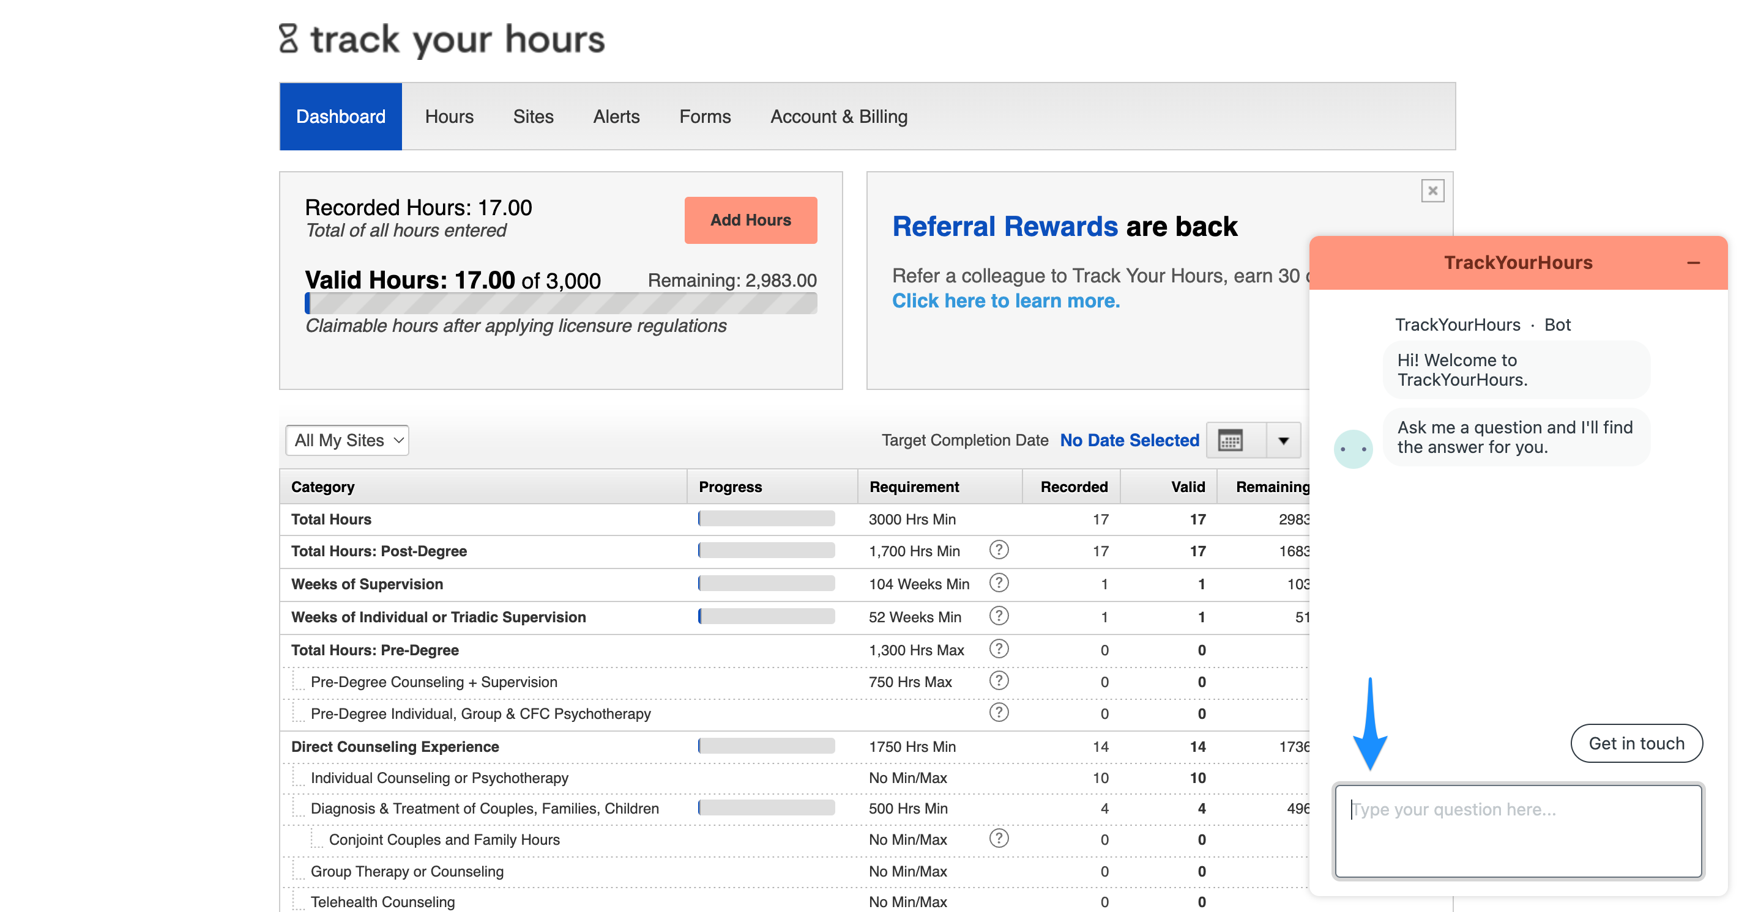Image resolution: width=1739 pixels, height=912 pixels.
Task: Click the 1,700 Hrs Min requirement cell
Action: 914,551
